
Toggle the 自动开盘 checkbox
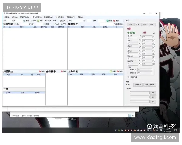point(129,77)
